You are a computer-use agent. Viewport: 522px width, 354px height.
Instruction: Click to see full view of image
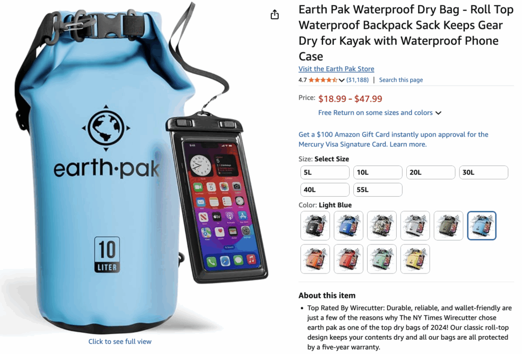[x=120, y=341]
